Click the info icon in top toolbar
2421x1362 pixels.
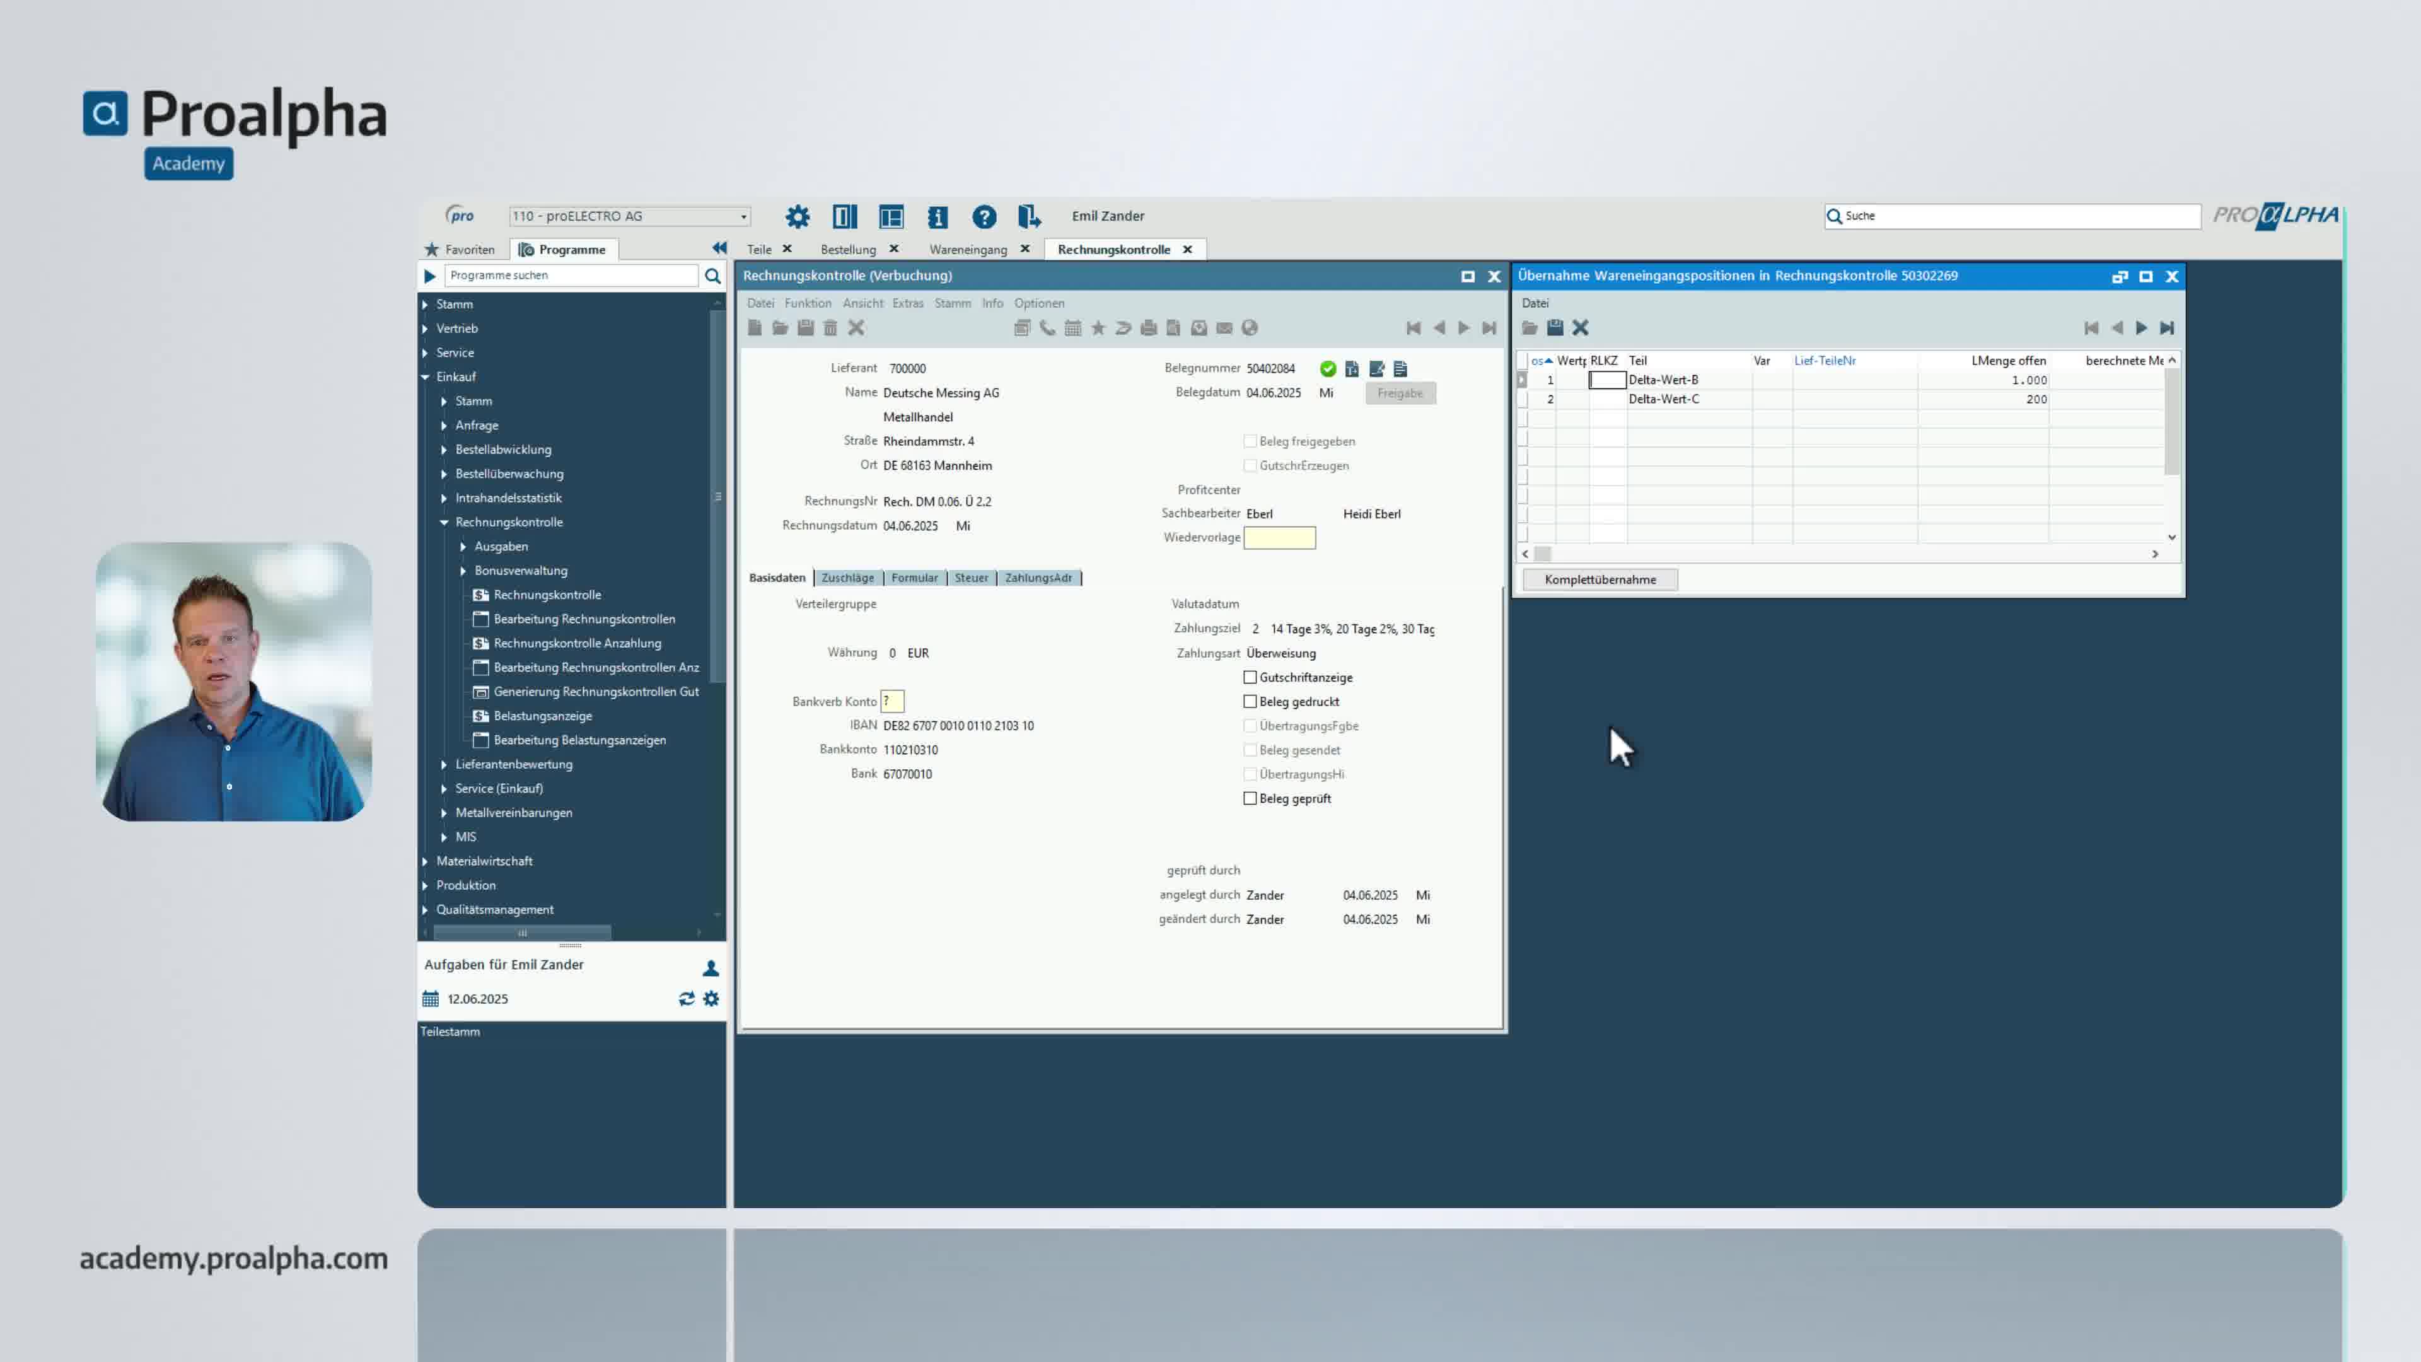pos(937,217)
